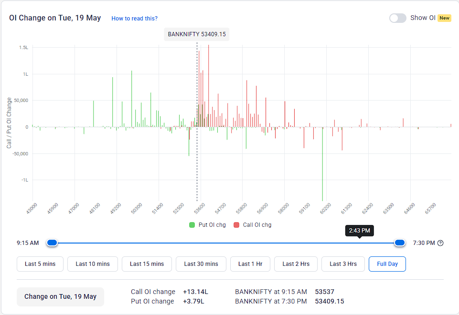Select the Full Day range

tap(387, 264)
